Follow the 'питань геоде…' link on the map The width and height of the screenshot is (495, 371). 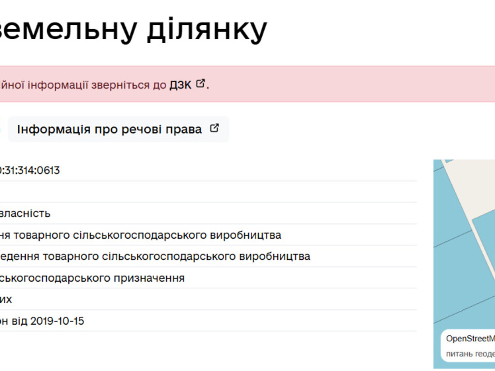(470, 354)
